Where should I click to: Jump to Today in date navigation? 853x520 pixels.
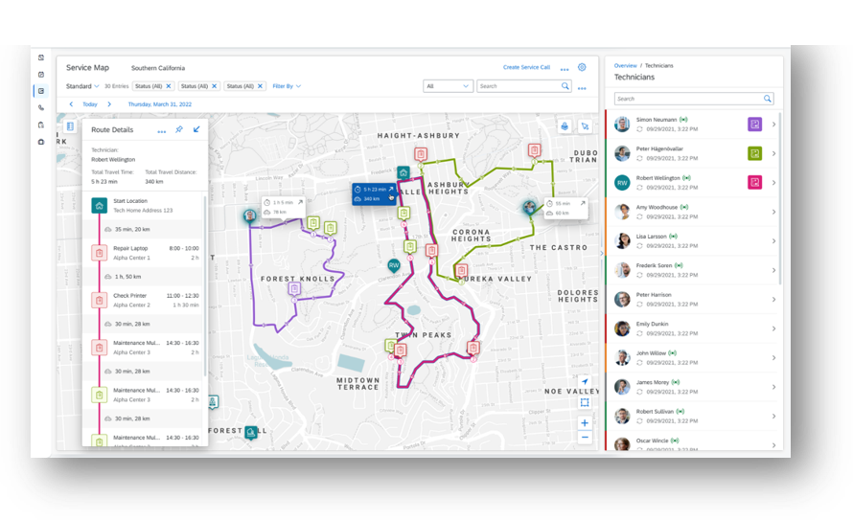coord(90,104)
